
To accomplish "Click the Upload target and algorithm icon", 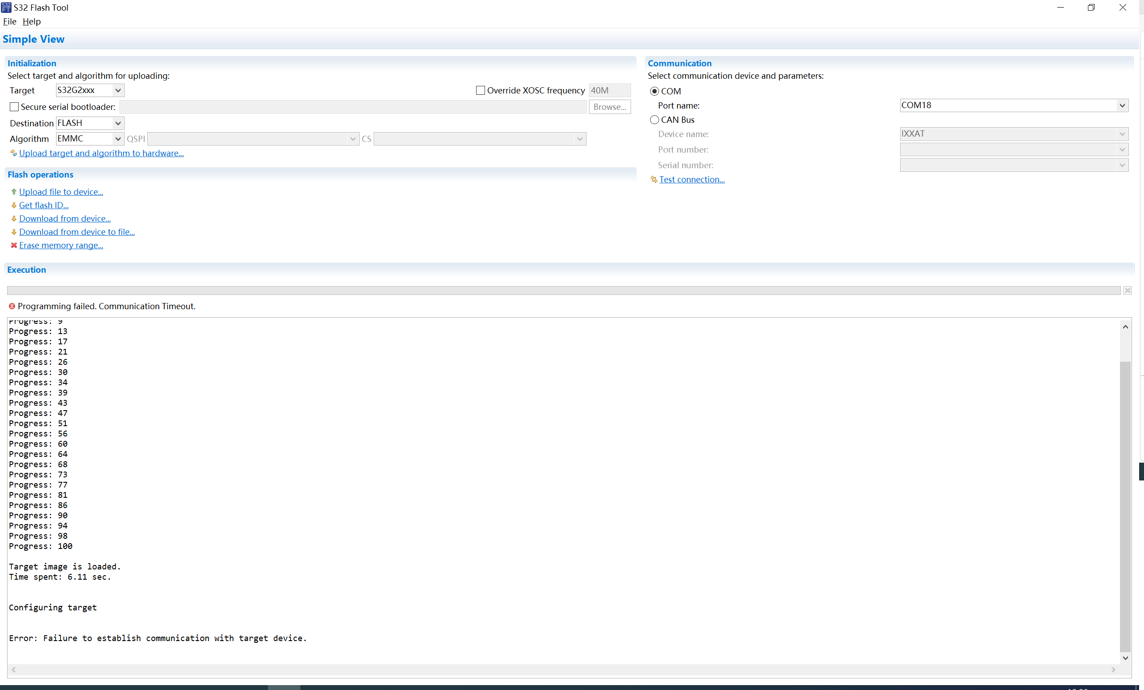I will [14, 153].
